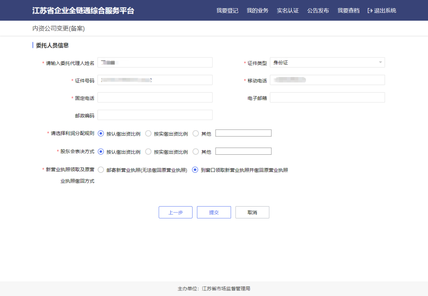Select 按实缴出资比例 for shareholder voting method
The height and width of the screenshot is (296, 428).
pyautogui.click(x=148, y=151)
